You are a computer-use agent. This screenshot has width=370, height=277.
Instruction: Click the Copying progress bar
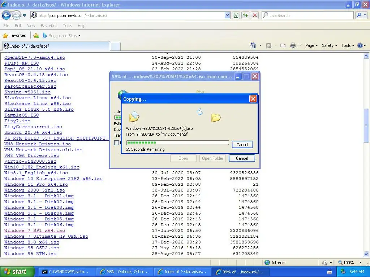(x=177, y=142)
